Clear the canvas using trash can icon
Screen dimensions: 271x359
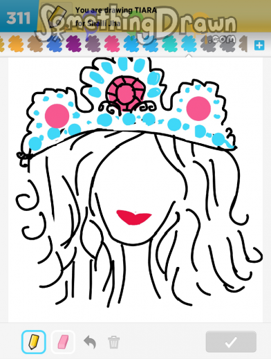[113, 342]
